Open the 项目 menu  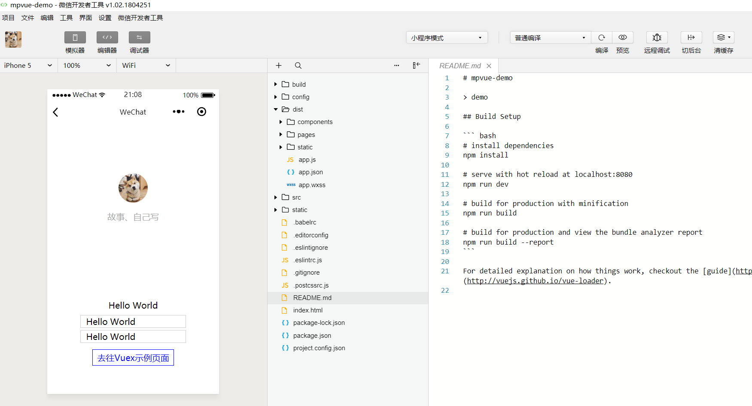click(8, 18)
